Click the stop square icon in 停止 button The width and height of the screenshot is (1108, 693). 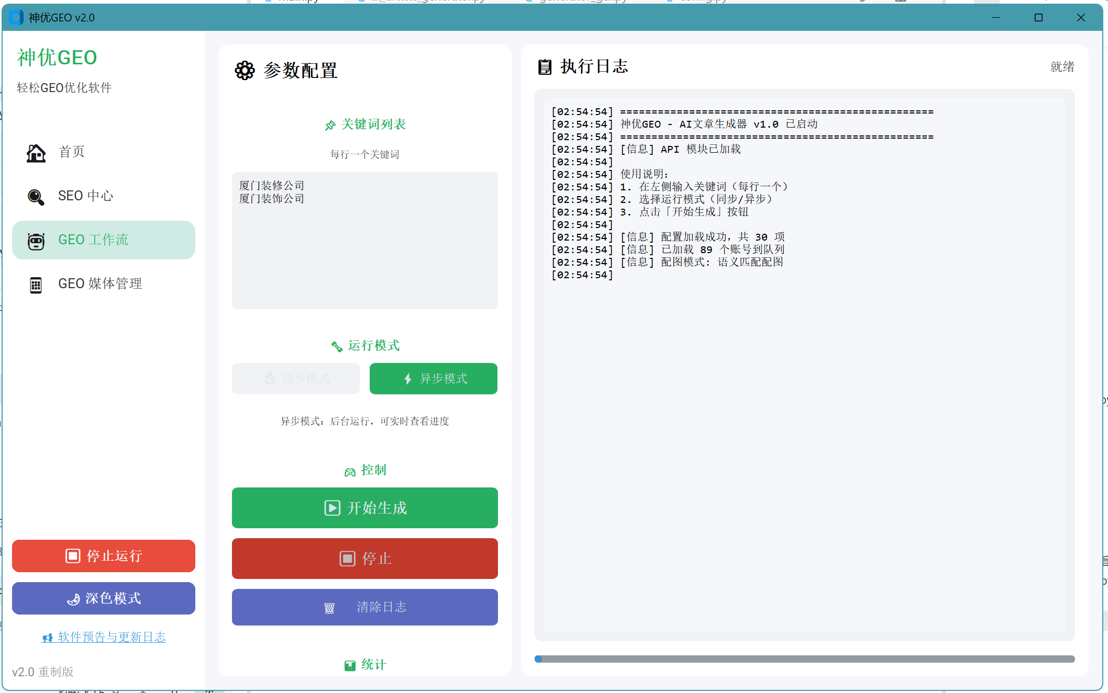point(347,559)
